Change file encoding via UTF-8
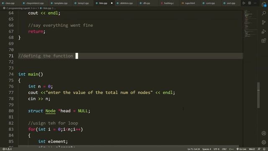Screen dimensions: 268x151 click(x=216, y=149)
